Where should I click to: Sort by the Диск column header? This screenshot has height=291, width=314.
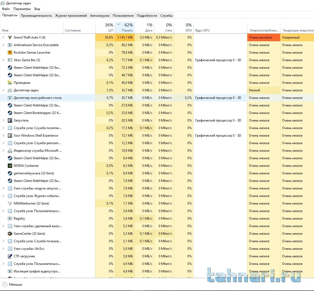[144, 27]
